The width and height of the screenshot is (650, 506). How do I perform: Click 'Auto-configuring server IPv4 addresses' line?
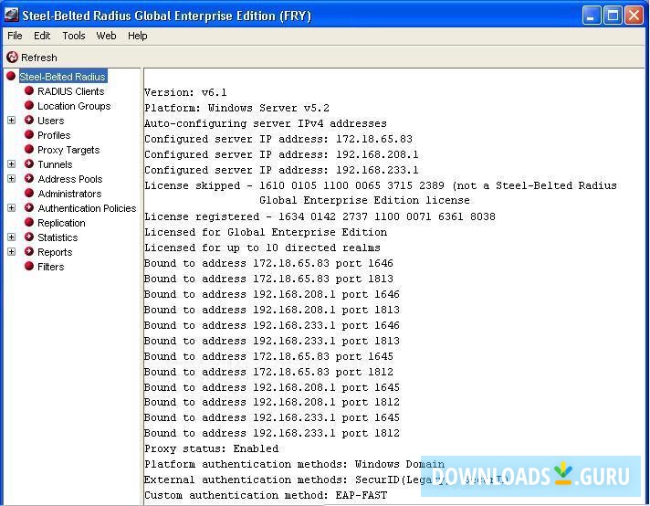pos(266,123)
